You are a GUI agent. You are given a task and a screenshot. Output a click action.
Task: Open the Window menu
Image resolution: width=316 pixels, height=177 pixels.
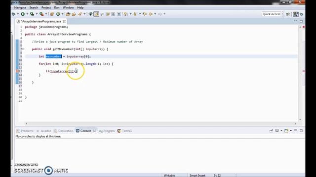pyautogui.click(x=68, y=8)
